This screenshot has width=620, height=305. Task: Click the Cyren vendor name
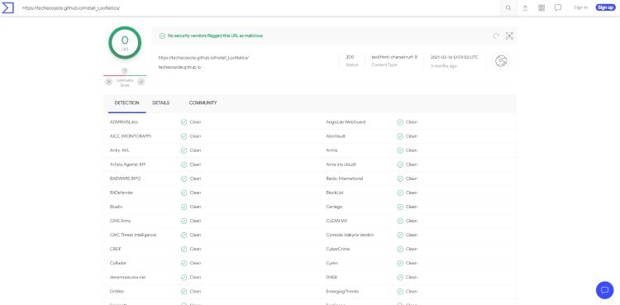click(331, 263)
